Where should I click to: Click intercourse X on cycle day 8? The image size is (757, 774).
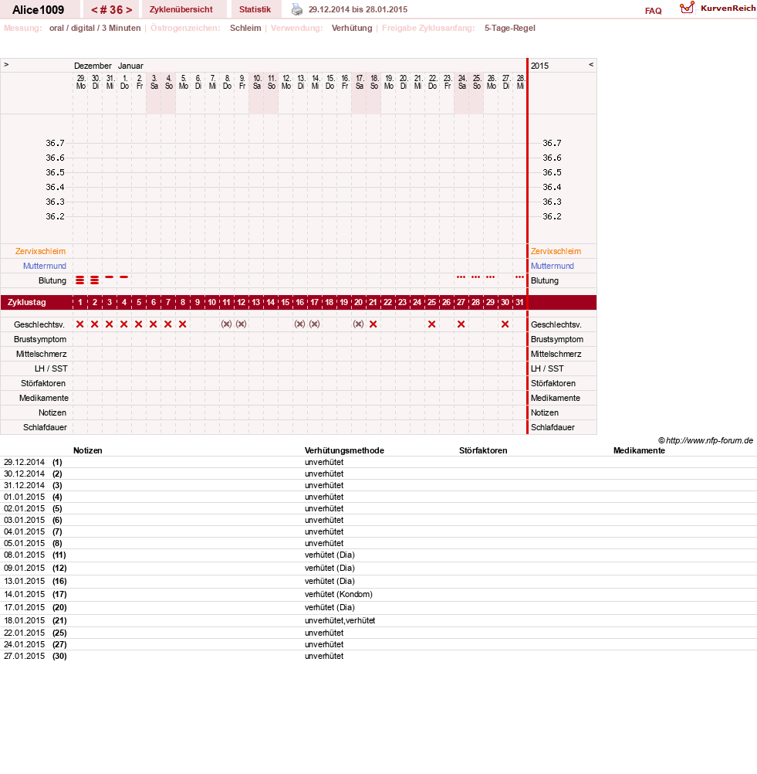pyautogui.click(x=182, y=324)
